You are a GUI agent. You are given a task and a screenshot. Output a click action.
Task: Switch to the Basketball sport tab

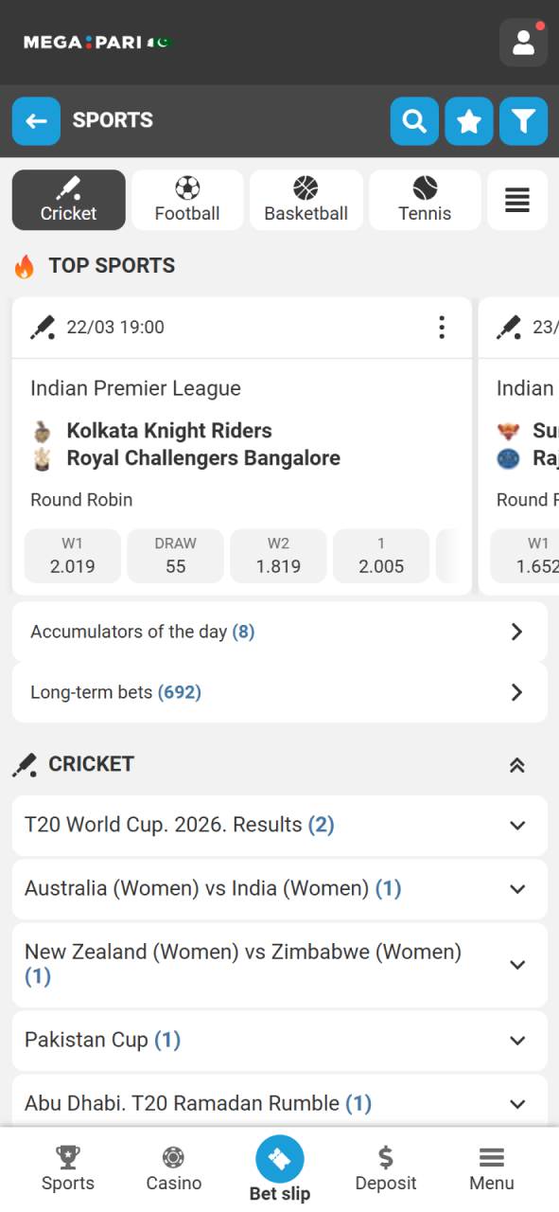click(306, 200)
